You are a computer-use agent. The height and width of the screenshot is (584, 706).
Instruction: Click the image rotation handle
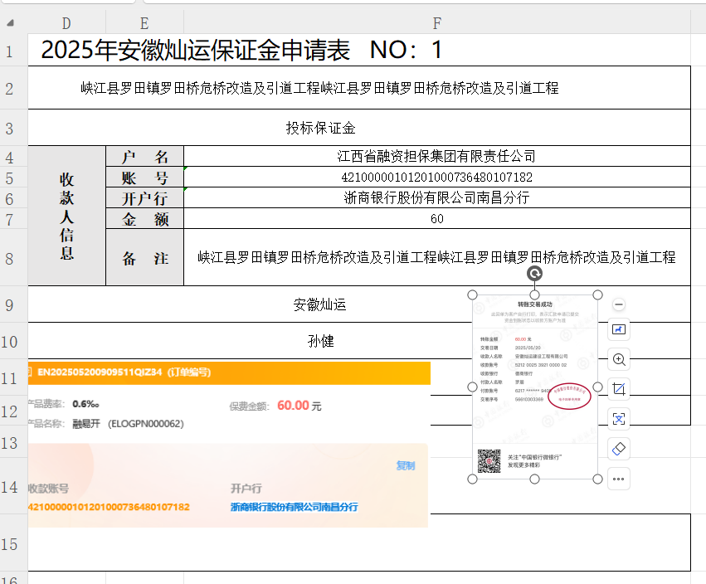[535, 274]
